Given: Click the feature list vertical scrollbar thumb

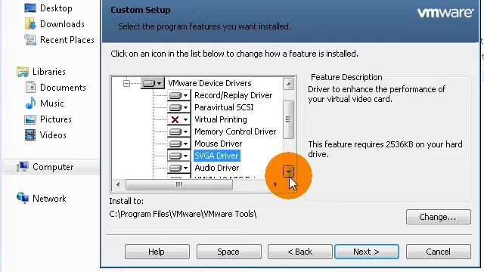Looking at the screenshot, I should pos(289,119).
